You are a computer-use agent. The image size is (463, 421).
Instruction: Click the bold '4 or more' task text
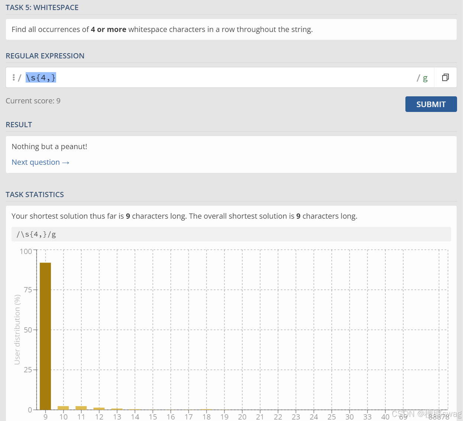[108, 29]
